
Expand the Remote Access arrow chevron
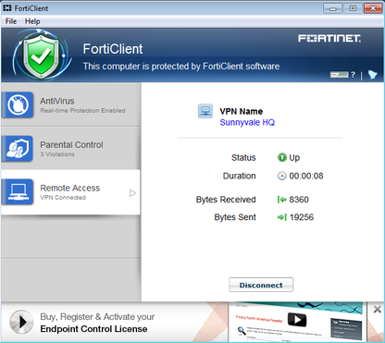(132, 193)
